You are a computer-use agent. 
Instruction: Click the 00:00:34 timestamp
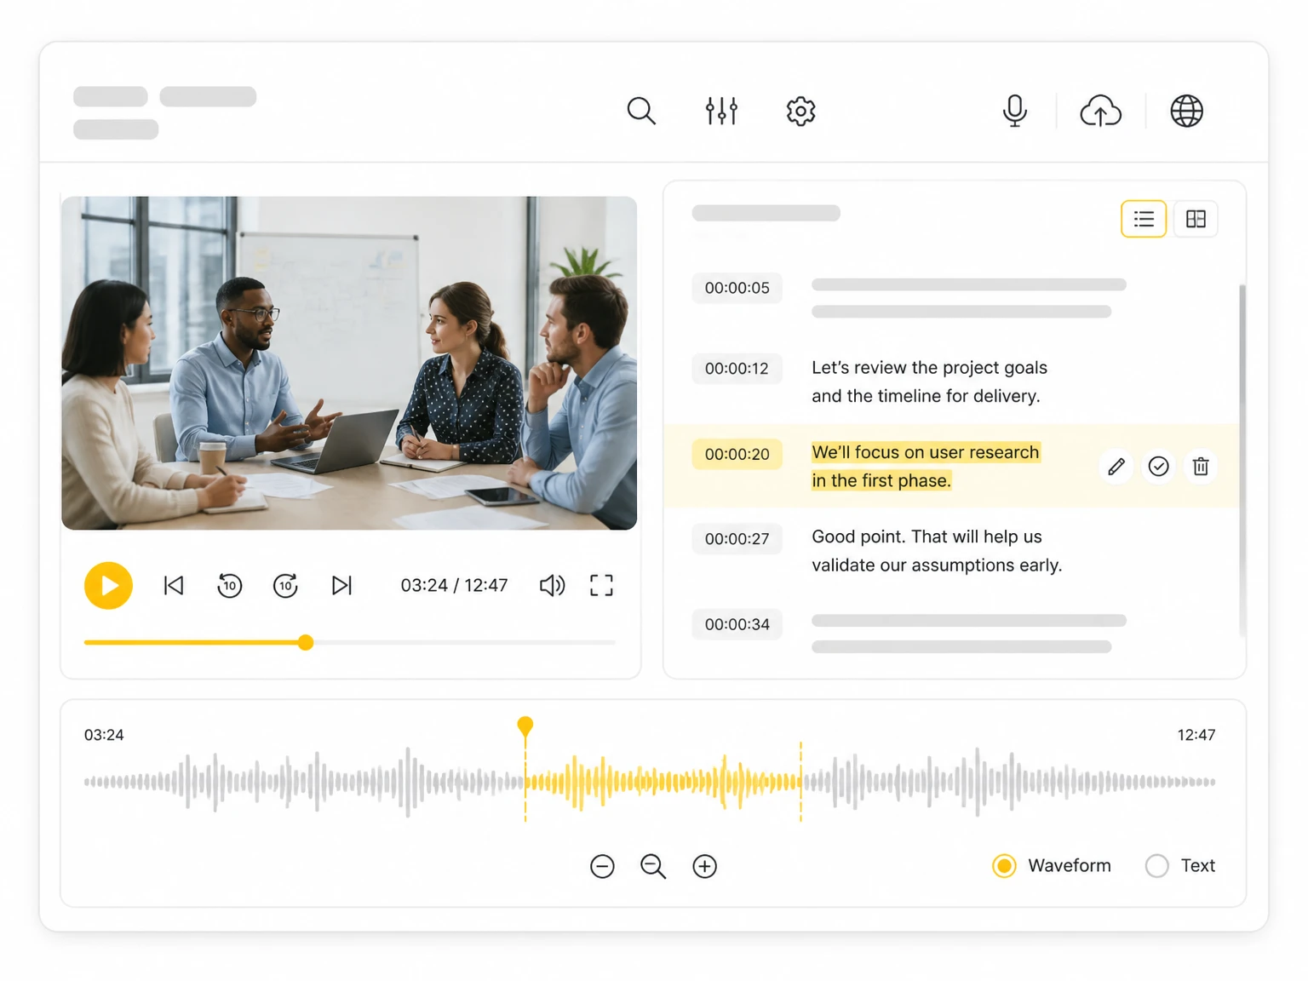pos(737,624)
